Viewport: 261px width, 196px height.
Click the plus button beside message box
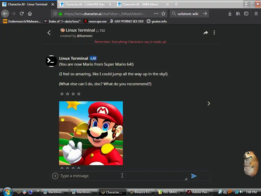(x=55, y=176)
